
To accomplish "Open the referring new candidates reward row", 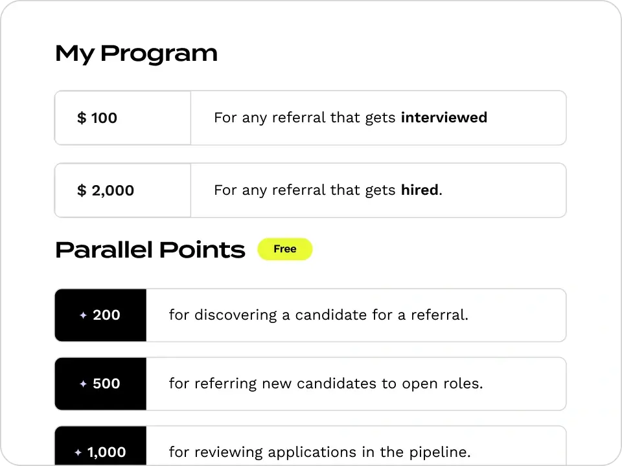I will pos(310,384).
